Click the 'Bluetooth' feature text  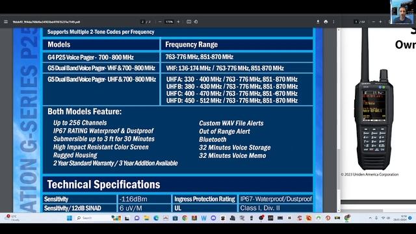213,140
